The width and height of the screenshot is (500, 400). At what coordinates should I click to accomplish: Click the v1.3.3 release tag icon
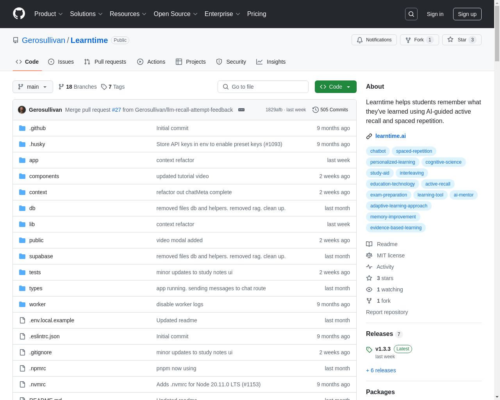[x=369, y=350]
